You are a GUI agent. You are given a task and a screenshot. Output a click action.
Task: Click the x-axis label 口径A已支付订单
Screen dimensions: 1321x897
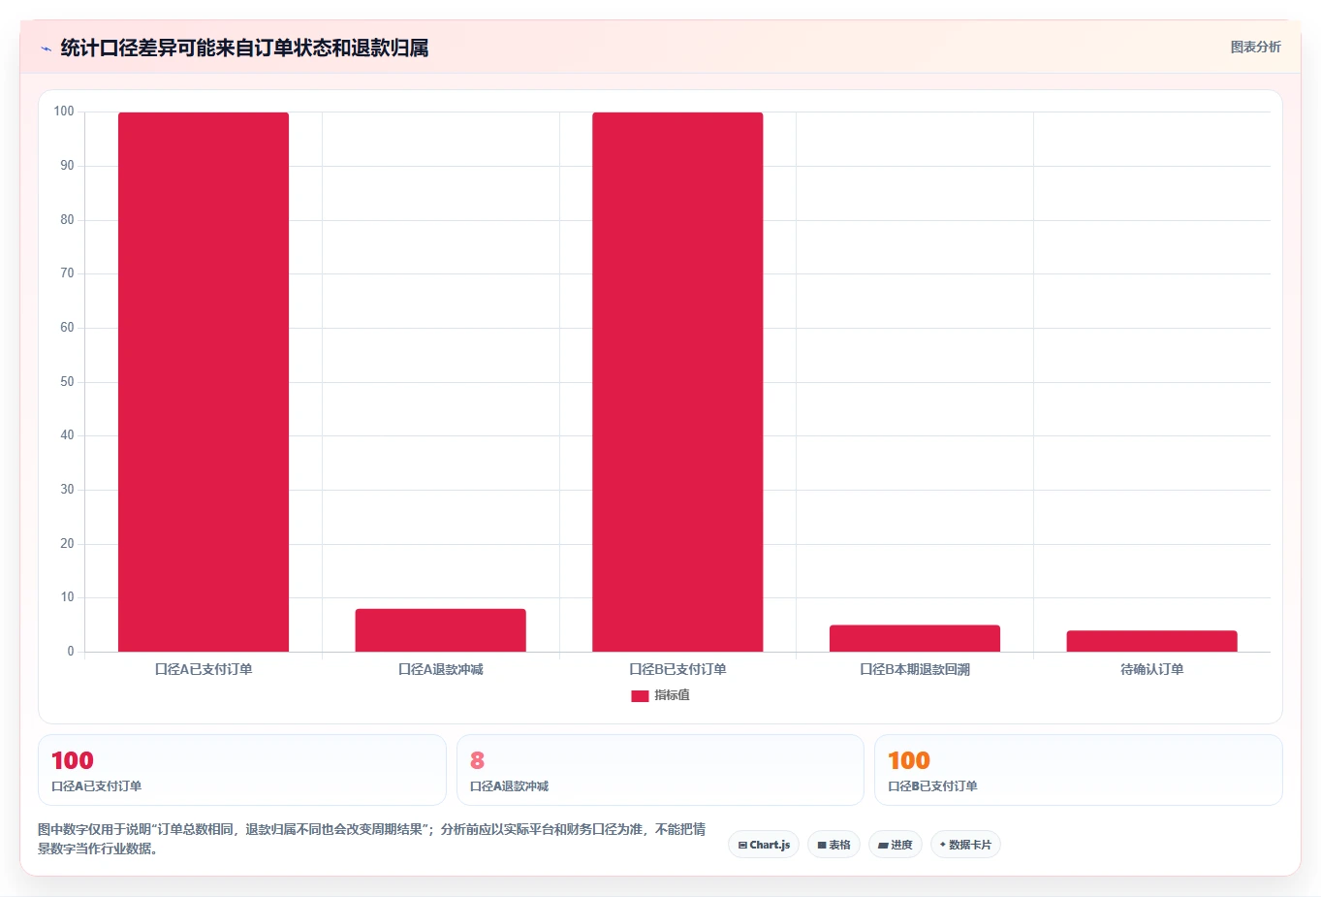204,669
